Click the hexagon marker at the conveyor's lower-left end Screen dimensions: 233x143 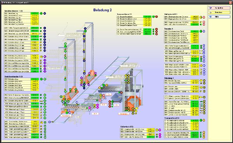click(50, 122)
